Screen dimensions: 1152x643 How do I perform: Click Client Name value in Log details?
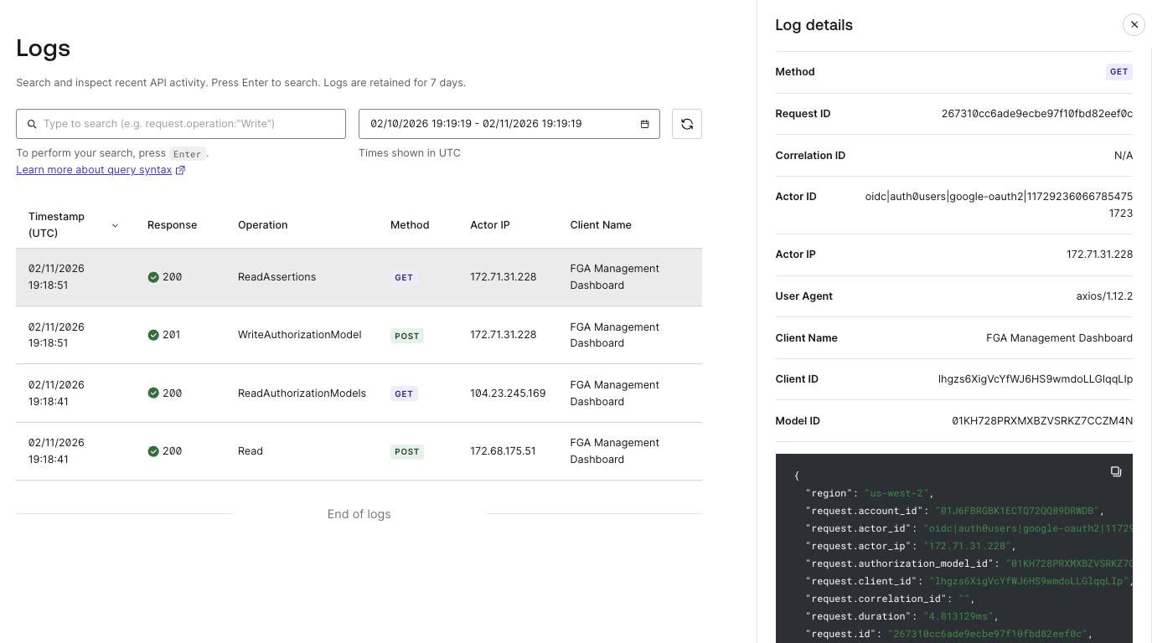click(1059, 338)
